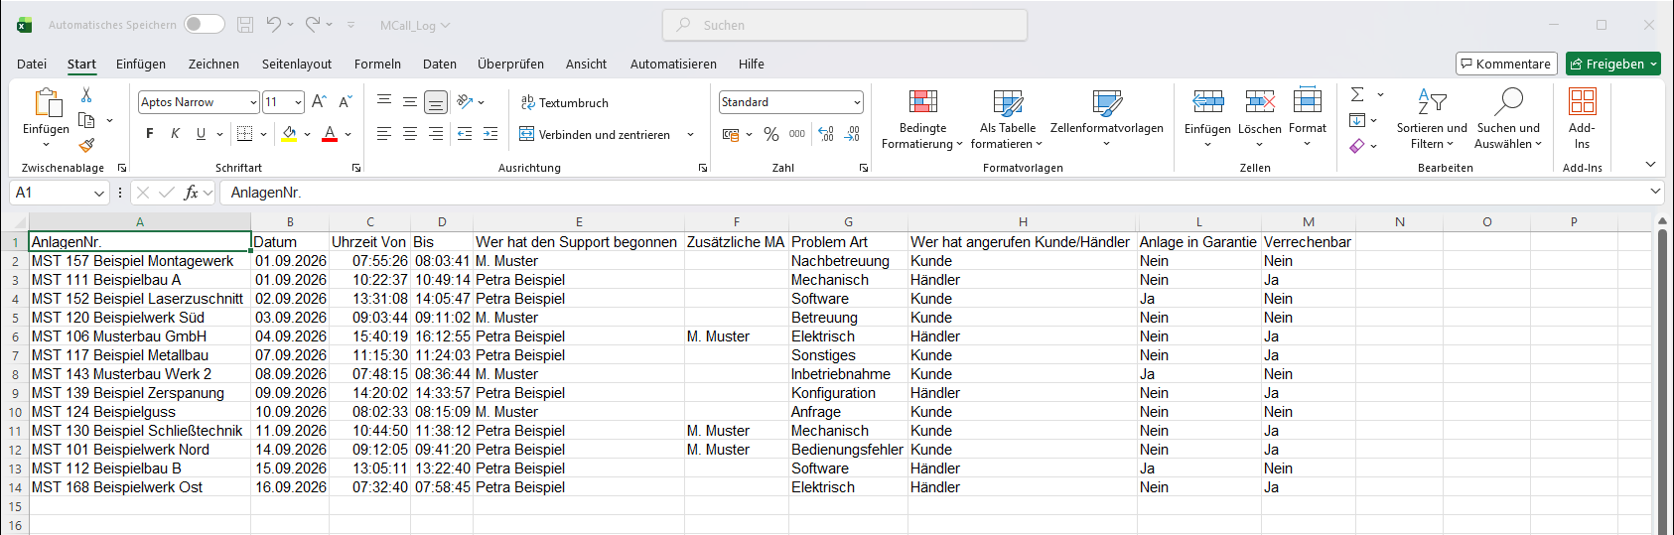Toggle italic formatting (K)

pyautogui.click(x=176, y=134)
